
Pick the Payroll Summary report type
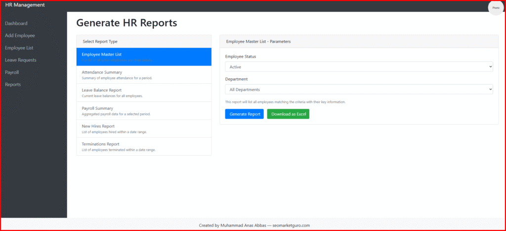144,110
